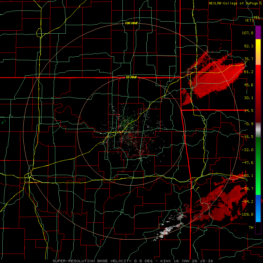Click the VEL legend title
263x263 pixels.
coord(257,17)
